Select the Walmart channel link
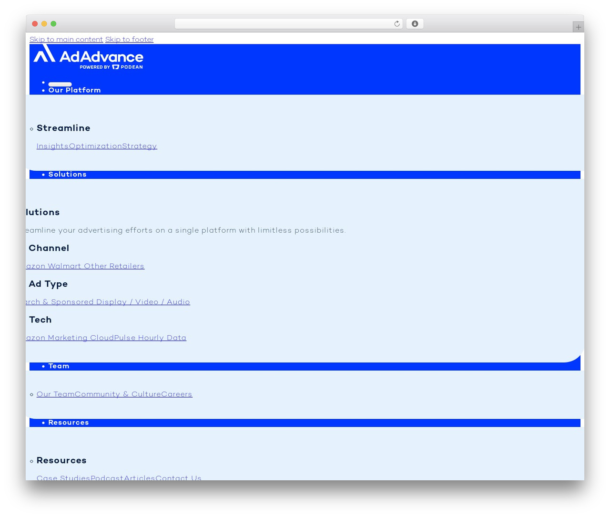 (x=65, y=266)
